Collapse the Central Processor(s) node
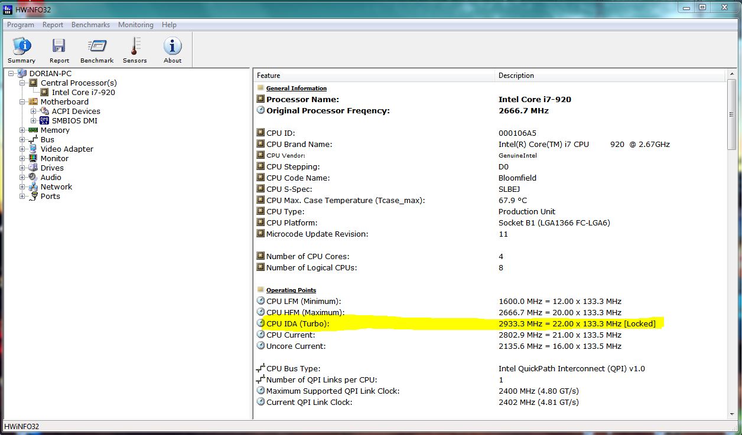The height and width of the screenshot is (435, 742). click(22, 83)
